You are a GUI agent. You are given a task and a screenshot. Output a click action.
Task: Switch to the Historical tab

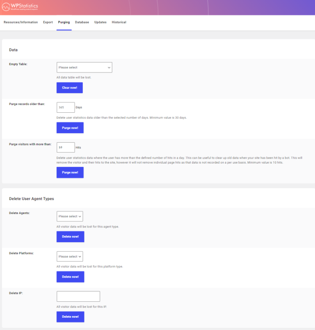pos(119,22)
